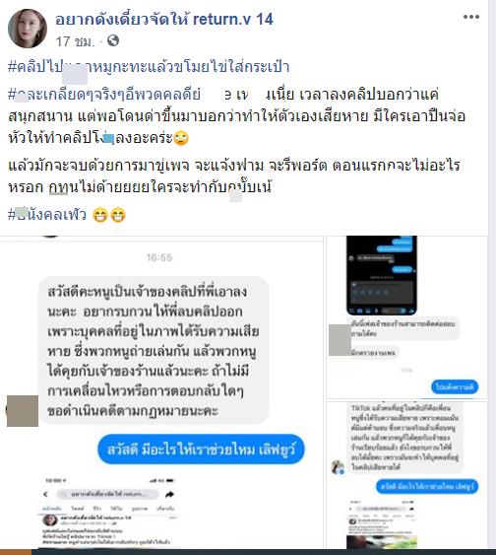
Task: Click the 16:55 chat timestamp
Action: click(159, 257)
